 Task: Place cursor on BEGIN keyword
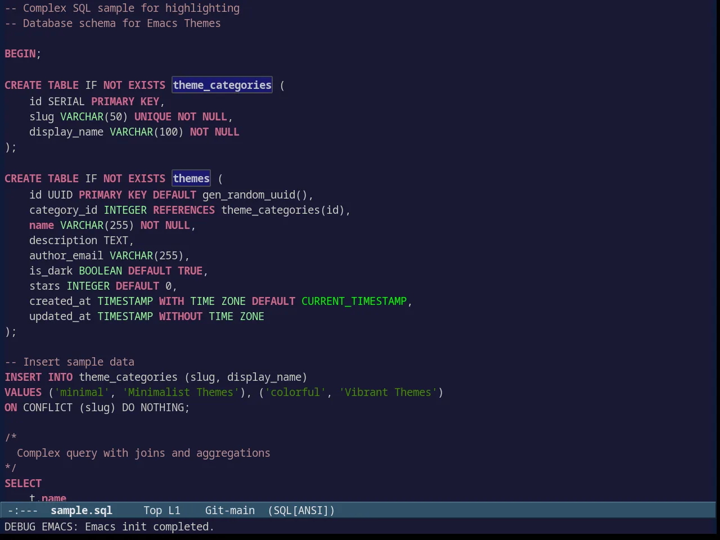(20, 53)
